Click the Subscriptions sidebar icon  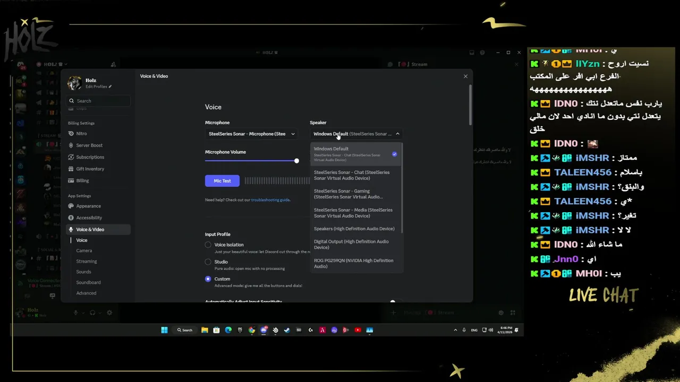click(x=71, y=157)
